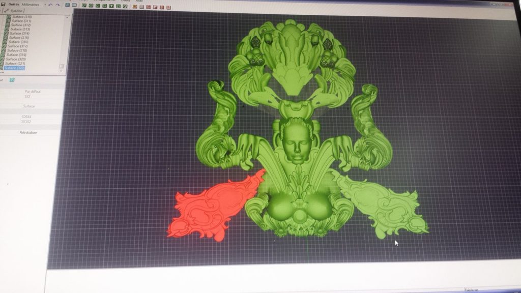The image size is (521, 293).
Task: Click the green T toolbar icon
Action: tap(111, 6)
